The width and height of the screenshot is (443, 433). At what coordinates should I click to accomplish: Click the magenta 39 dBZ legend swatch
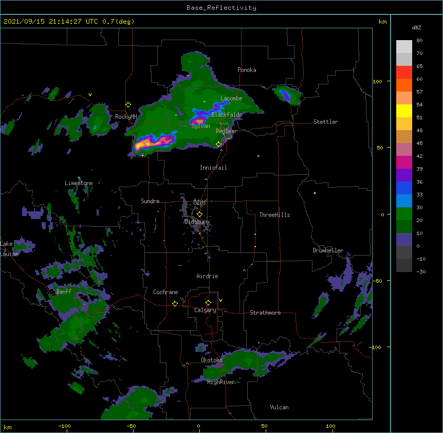click(x=404, y=162)
